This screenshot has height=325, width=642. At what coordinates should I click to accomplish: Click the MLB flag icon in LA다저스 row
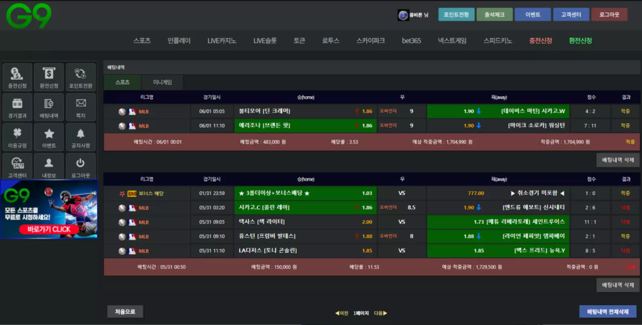click(132, 251)
